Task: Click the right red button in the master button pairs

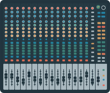Action: pyautogui.click(x=103, y=27)
